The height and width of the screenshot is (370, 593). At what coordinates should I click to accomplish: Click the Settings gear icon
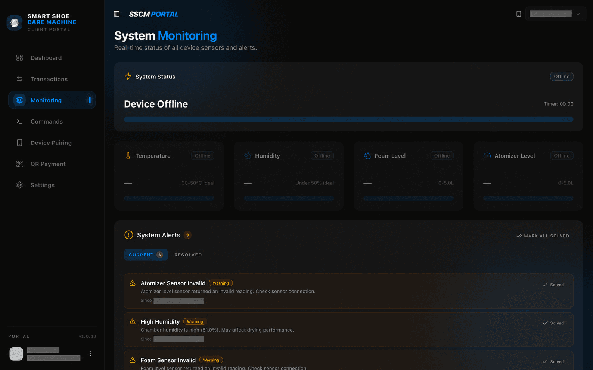coord(19,185)
